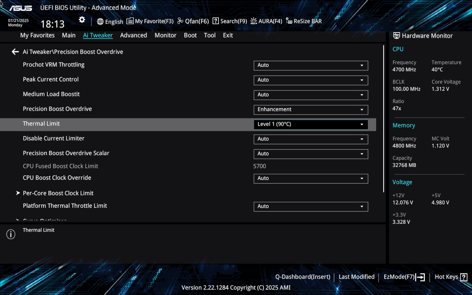Click the back arrow to Ai Tweaker
The height and width of the screenshot is (295, 472).
click(15, 52)
